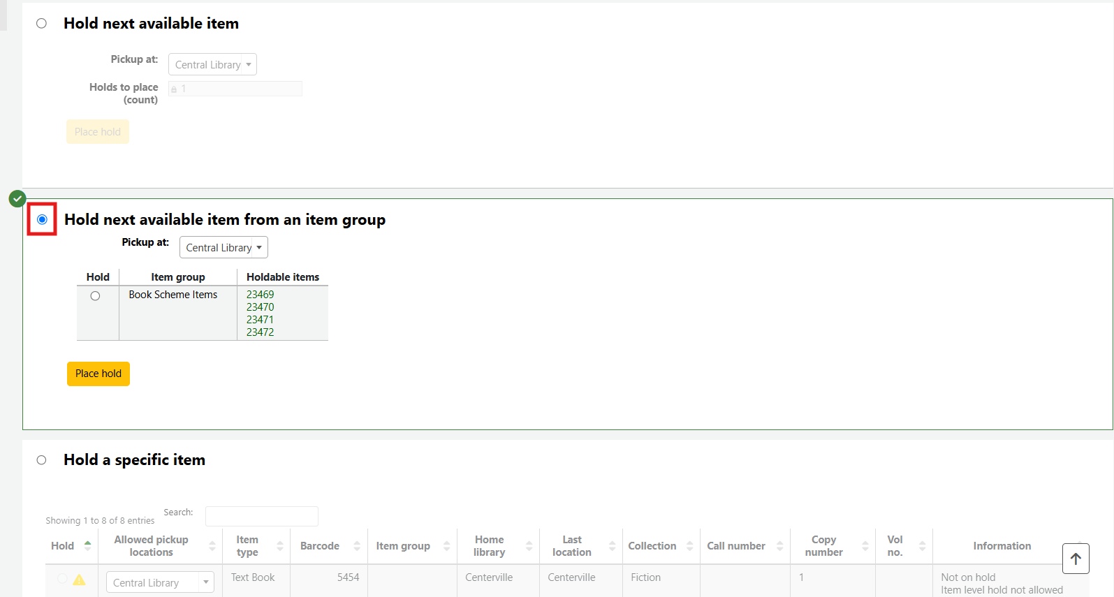Viewport: 1114px width, 597px height.
Task: Click the Information column header
Action: [1002, 546]
